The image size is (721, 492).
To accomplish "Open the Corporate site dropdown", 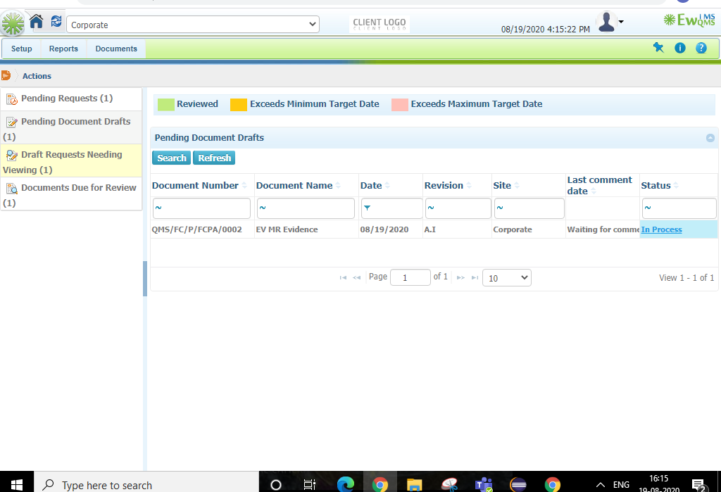I will tap(193, 25).
